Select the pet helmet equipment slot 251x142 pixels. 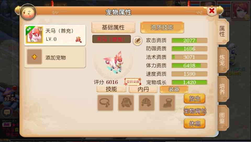[147, 103]
